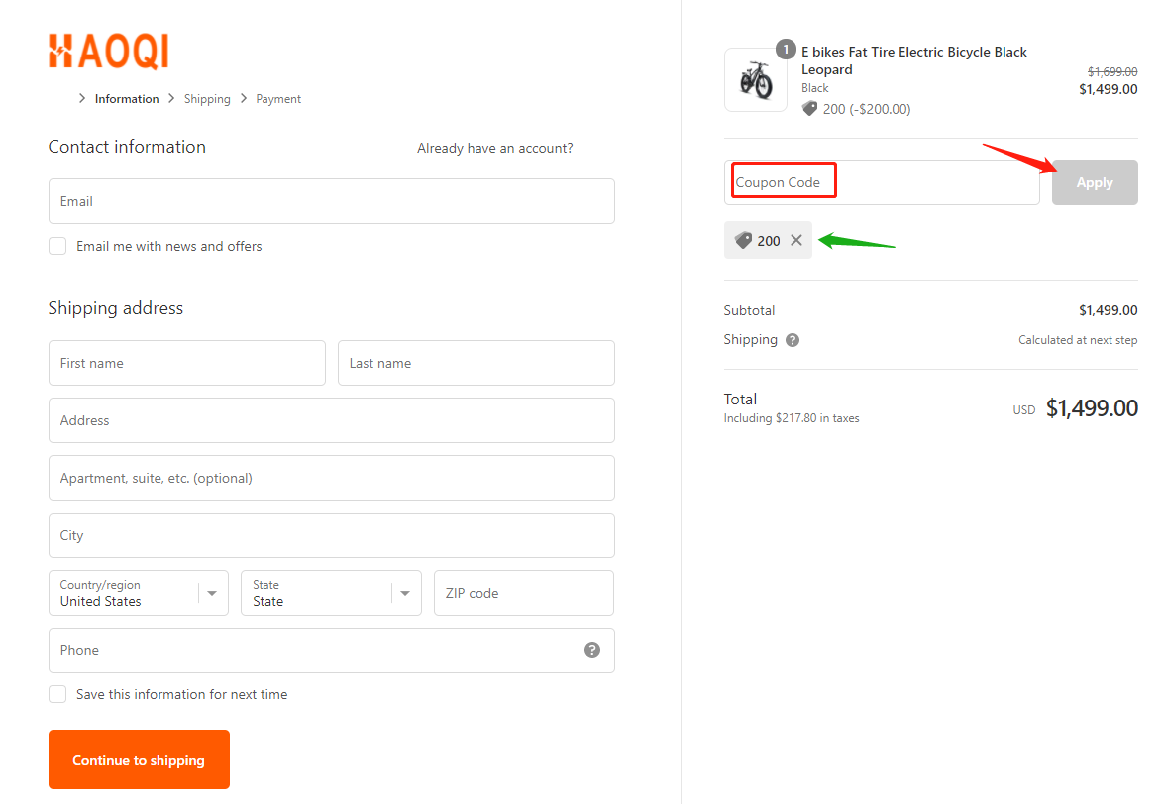Click the applied coupon tag icon
The height and width of the screenshot is (804, 1163).
[x=742, y=240]
